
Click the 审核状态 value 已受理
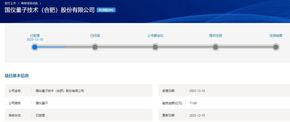click(40, 115)
